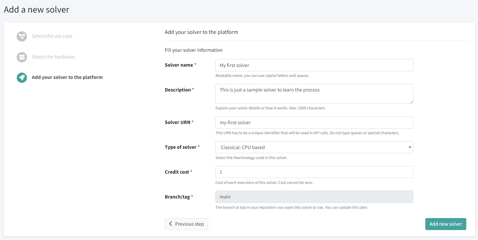
Task: Click the use case step icon
Action: point(22,37)
